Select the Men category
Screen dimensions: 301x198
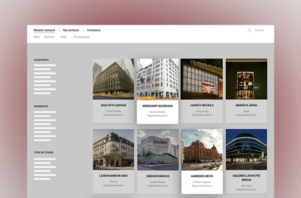coord(37,37)
